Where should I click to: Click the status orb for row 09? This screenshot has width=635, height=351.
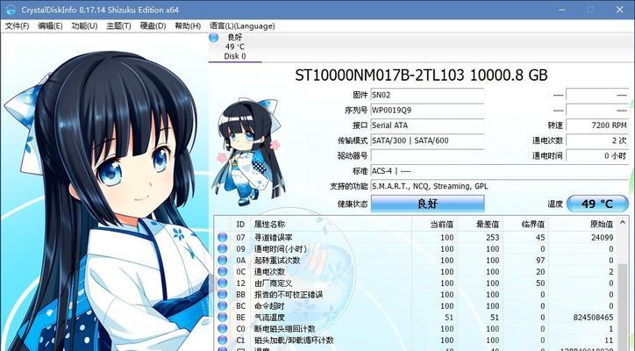(x=222, y=249)
